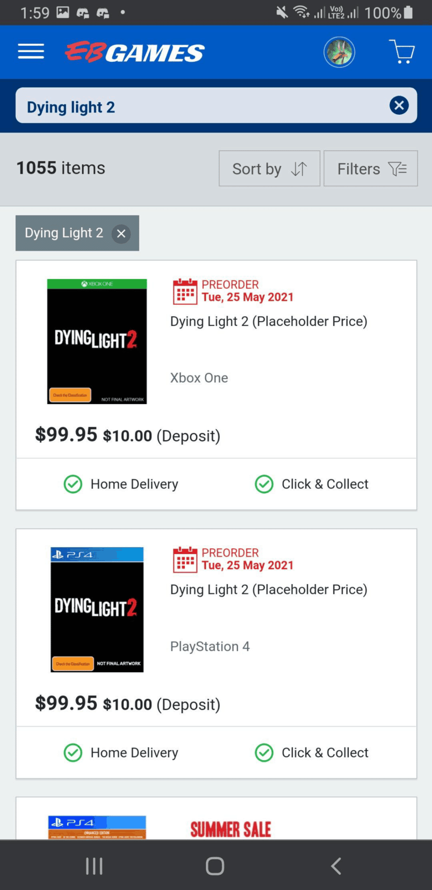Tap Home Delivery checkmark for Xbox One
432x890 pixels.
[x=73, y=484]
